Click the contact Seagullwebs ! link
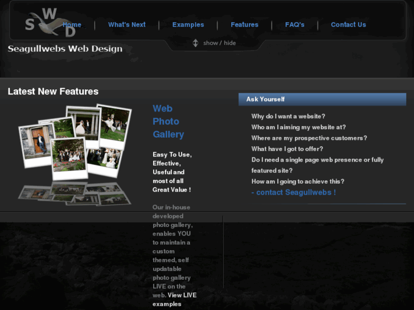 pyautogui.click(x=294, y=192)
